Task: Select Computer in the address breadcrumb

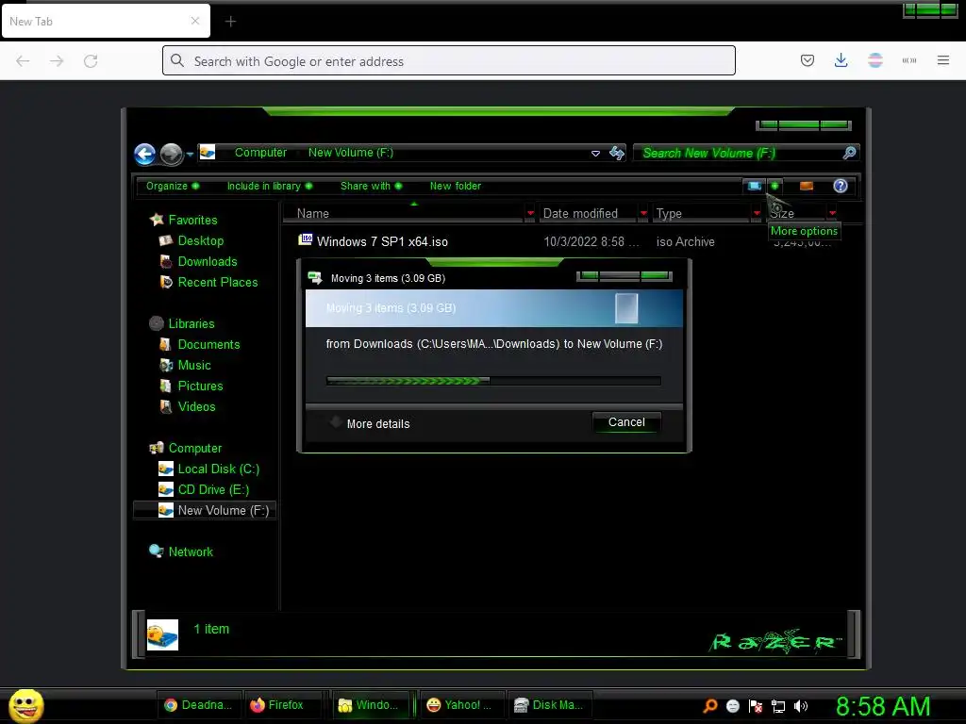Action: coord(260,152)
